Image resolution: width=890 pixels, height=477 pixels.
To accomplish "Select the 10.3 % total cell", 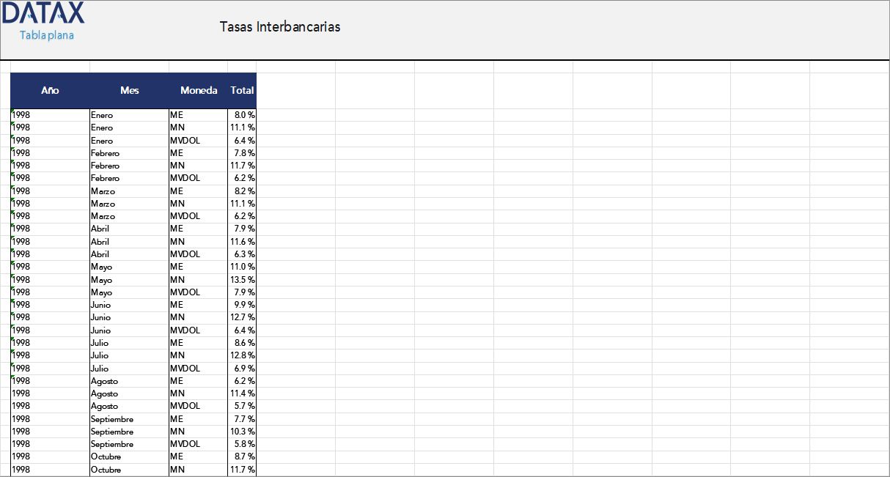I will pos(243,432).
